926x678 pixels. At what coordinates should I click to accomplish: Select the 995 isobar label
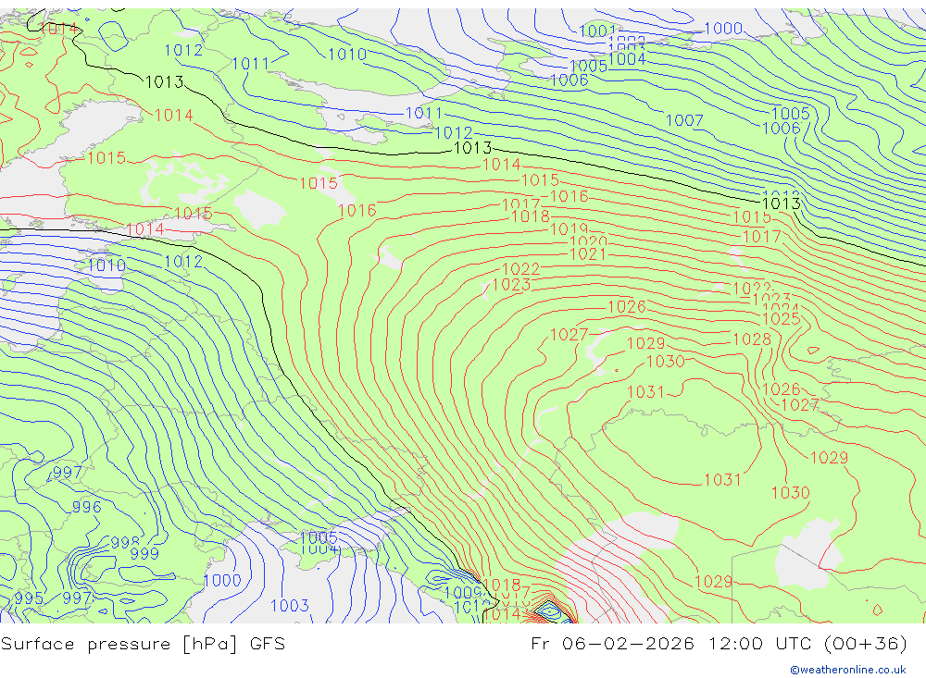point(29,598)
